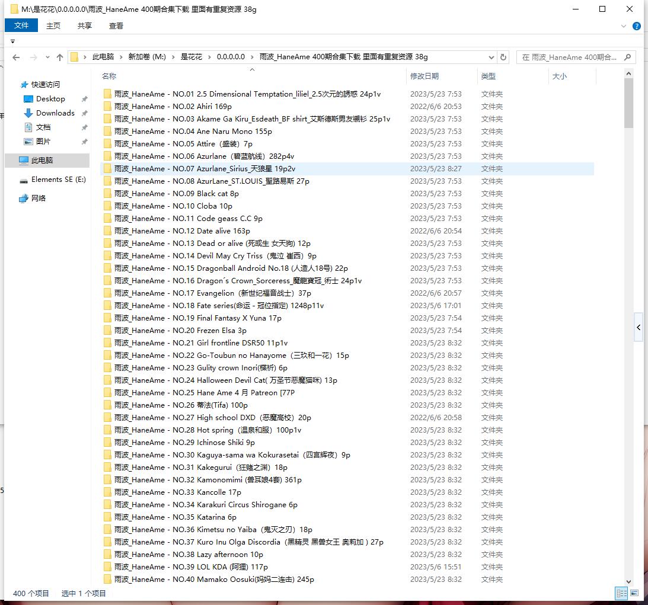Viewport: 648px width, 605px height.
Task: Select folder icon of NO.29 Ichinose Shiki 9p
Action: point(107,442)
